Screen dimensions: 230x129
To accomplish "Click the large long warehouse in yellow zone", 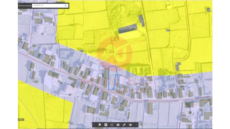I will [128, 29].
